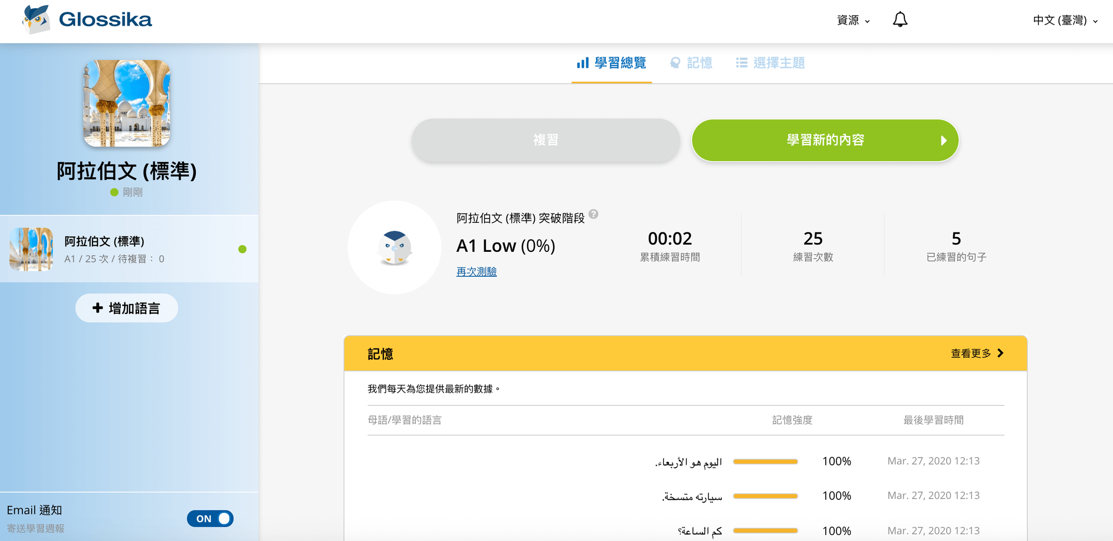Click the plus icon on 增加語言
Screen dimensions: 1113x541
(x=98, y=308)
